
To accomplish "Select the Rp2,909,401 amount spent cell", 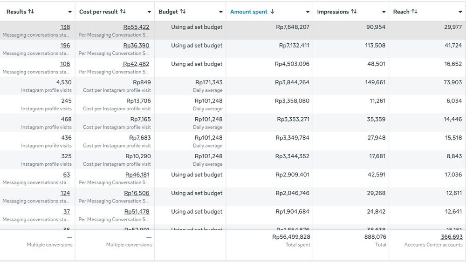I will [x=269, y=178].
